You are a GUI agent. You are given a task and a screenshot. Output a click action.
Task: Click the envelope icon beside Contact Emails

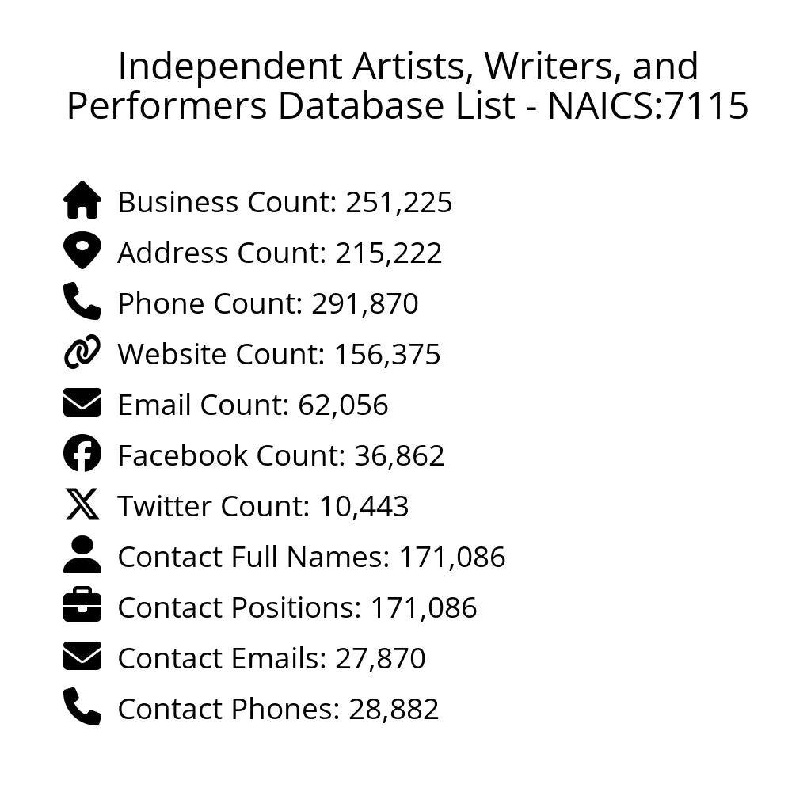click(x=82, y=657)
